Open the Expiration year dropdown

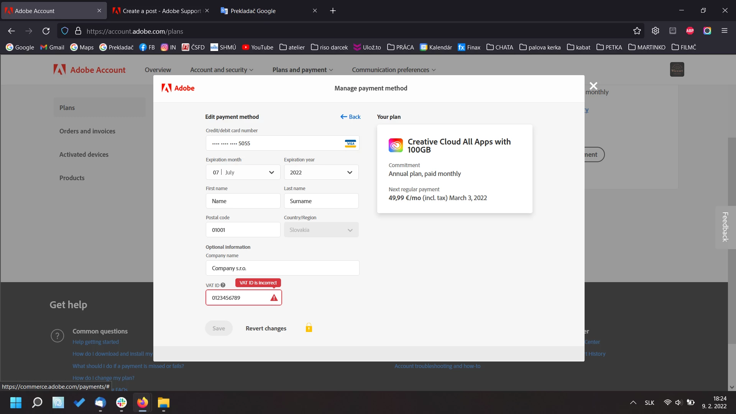(321, 172)
